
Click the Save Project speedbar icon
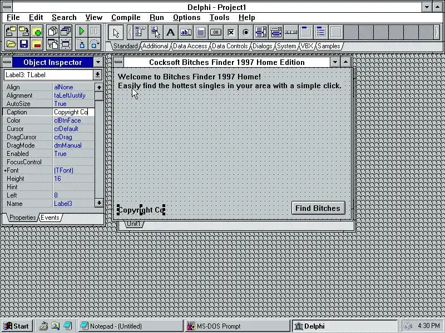pos(24,31)
